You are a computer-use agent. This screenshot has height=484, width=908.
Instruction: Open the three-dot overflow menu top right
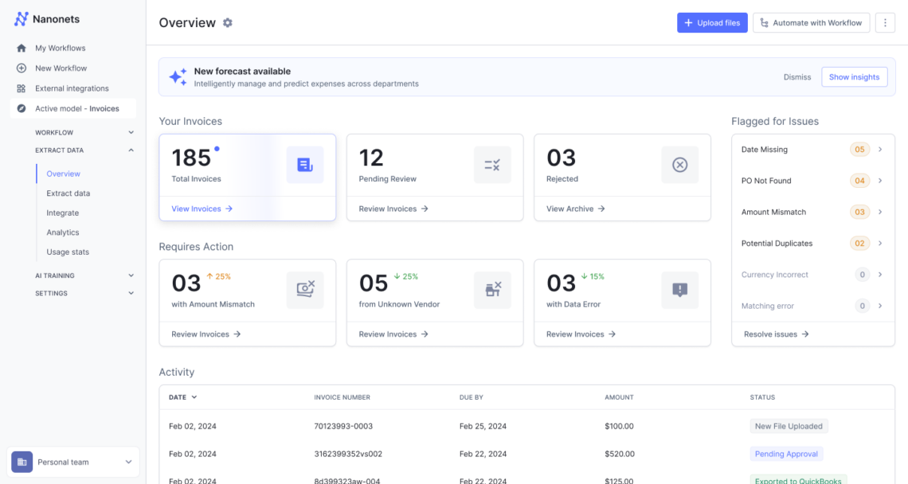(x=885, y=22)
